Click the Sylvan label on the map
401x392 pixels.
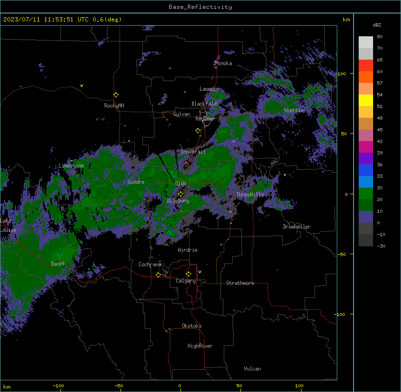coord(181,114)
